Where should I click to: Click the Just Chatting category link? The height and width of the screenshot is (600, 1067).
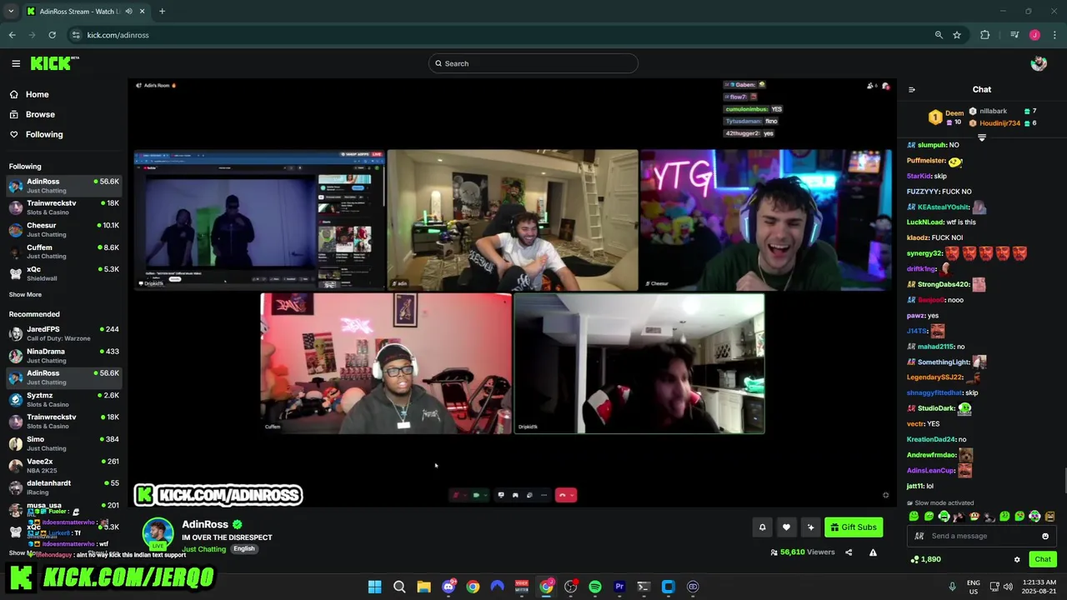pos(204,549)
